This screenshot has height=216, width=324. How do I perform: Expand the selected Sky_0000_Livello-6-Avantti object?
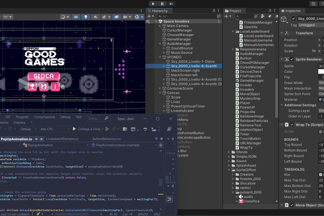pos(164,66)
